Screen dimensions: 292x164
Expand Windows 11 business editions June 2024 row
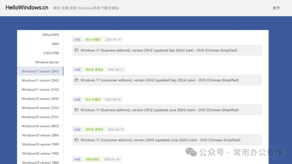coord(167,110)
